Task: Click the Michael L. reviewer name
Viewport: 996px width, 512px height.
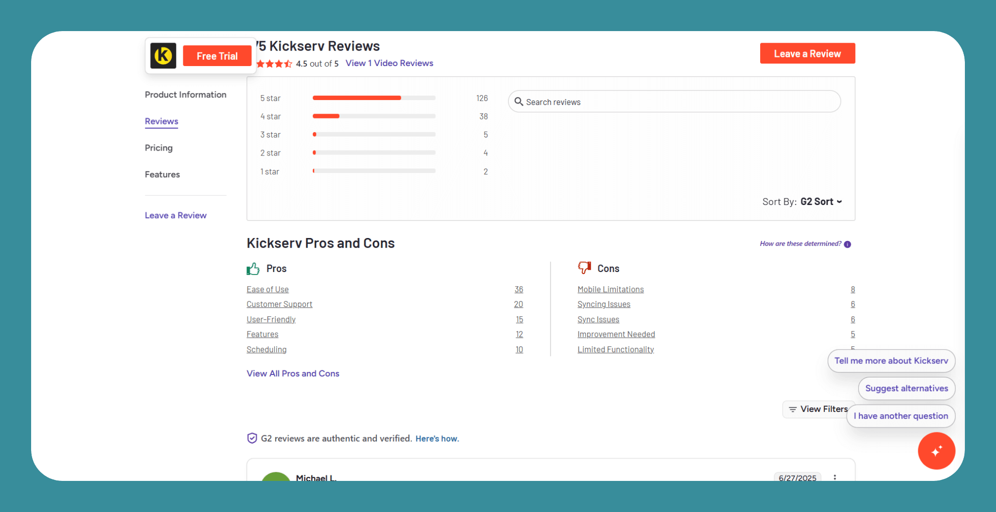Action: tap(316, 478)
